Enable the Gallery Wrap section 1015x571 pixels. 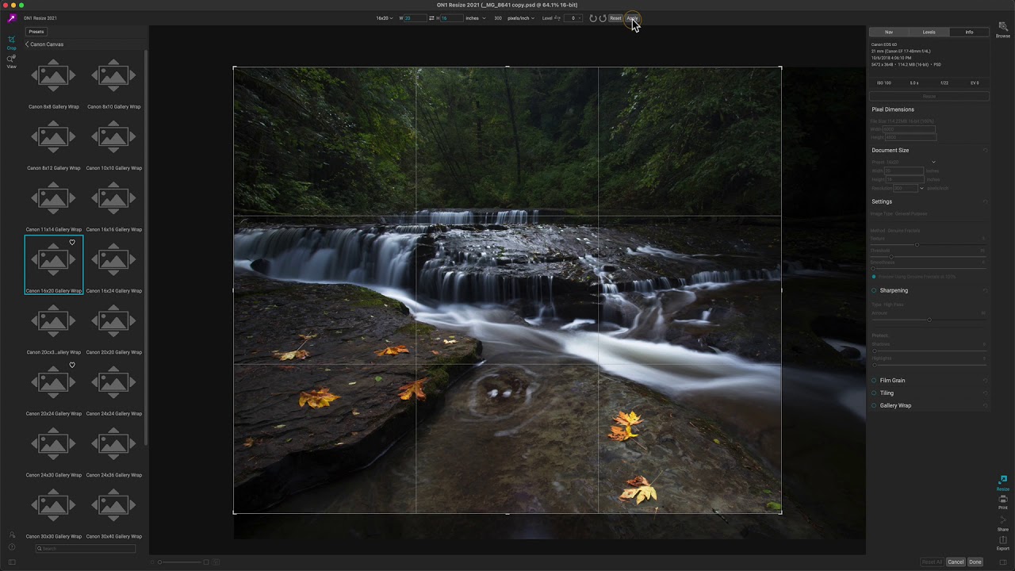[874, 405]
